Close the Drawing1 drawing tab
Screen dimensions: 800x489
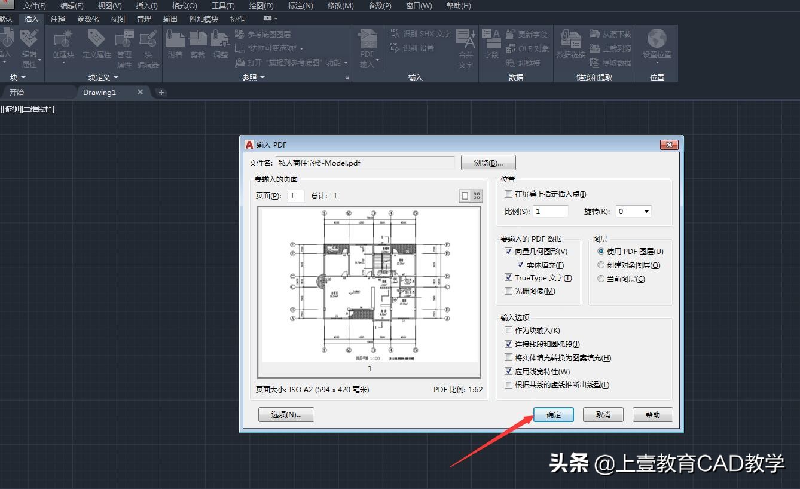[x=141, y=92]
